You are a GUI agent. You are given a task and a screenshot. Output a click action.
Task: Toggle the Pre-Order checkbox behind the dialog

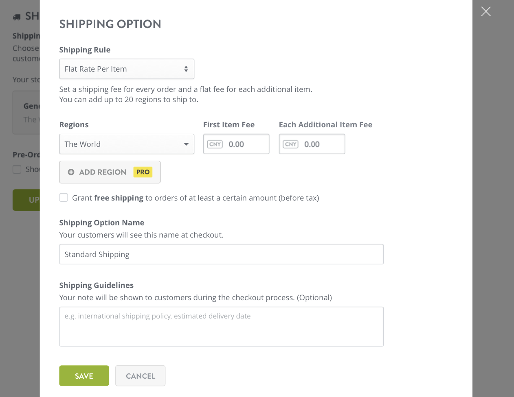click(17, 169)
